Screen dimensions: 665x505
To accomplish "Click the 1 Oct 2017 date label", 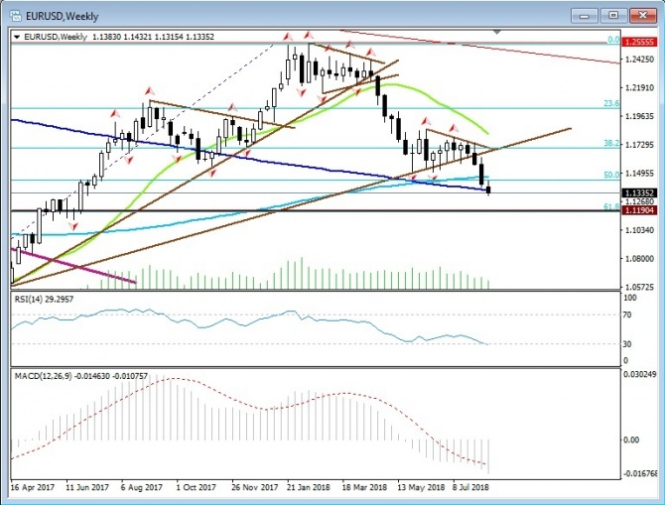I will (196, 487).
